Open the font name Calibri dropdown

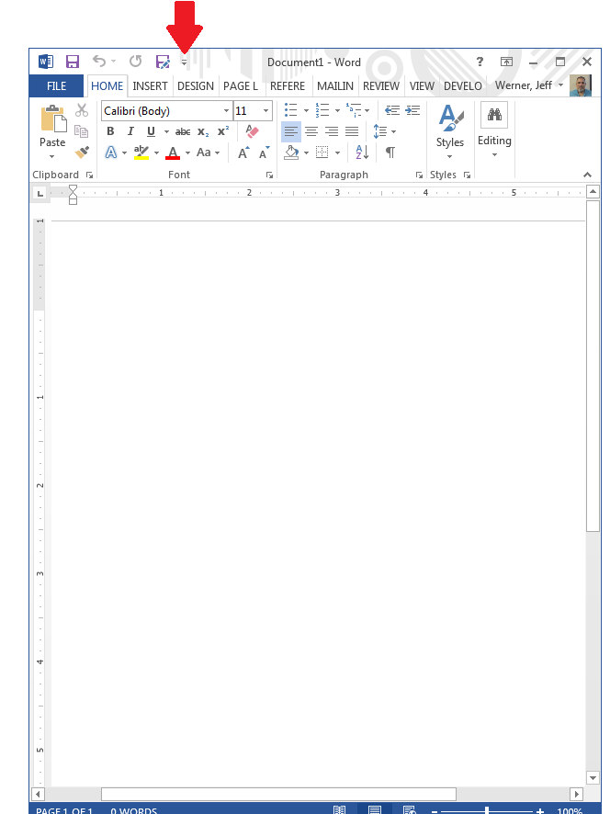click(x=226, y=111)
